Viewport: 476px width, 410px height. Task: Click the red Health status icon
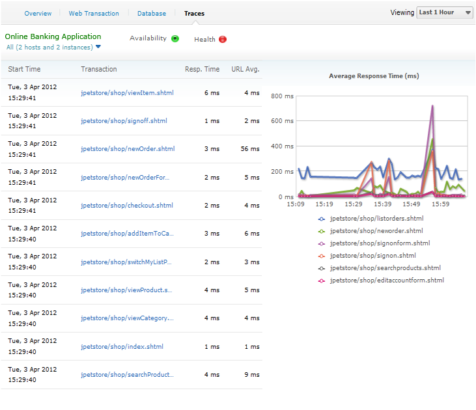click(223, 40)
